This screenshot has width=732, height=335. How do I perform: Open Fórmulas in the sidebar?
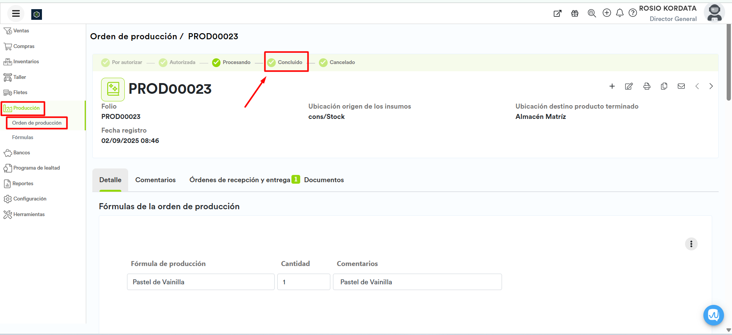click(x=23, y=137)
